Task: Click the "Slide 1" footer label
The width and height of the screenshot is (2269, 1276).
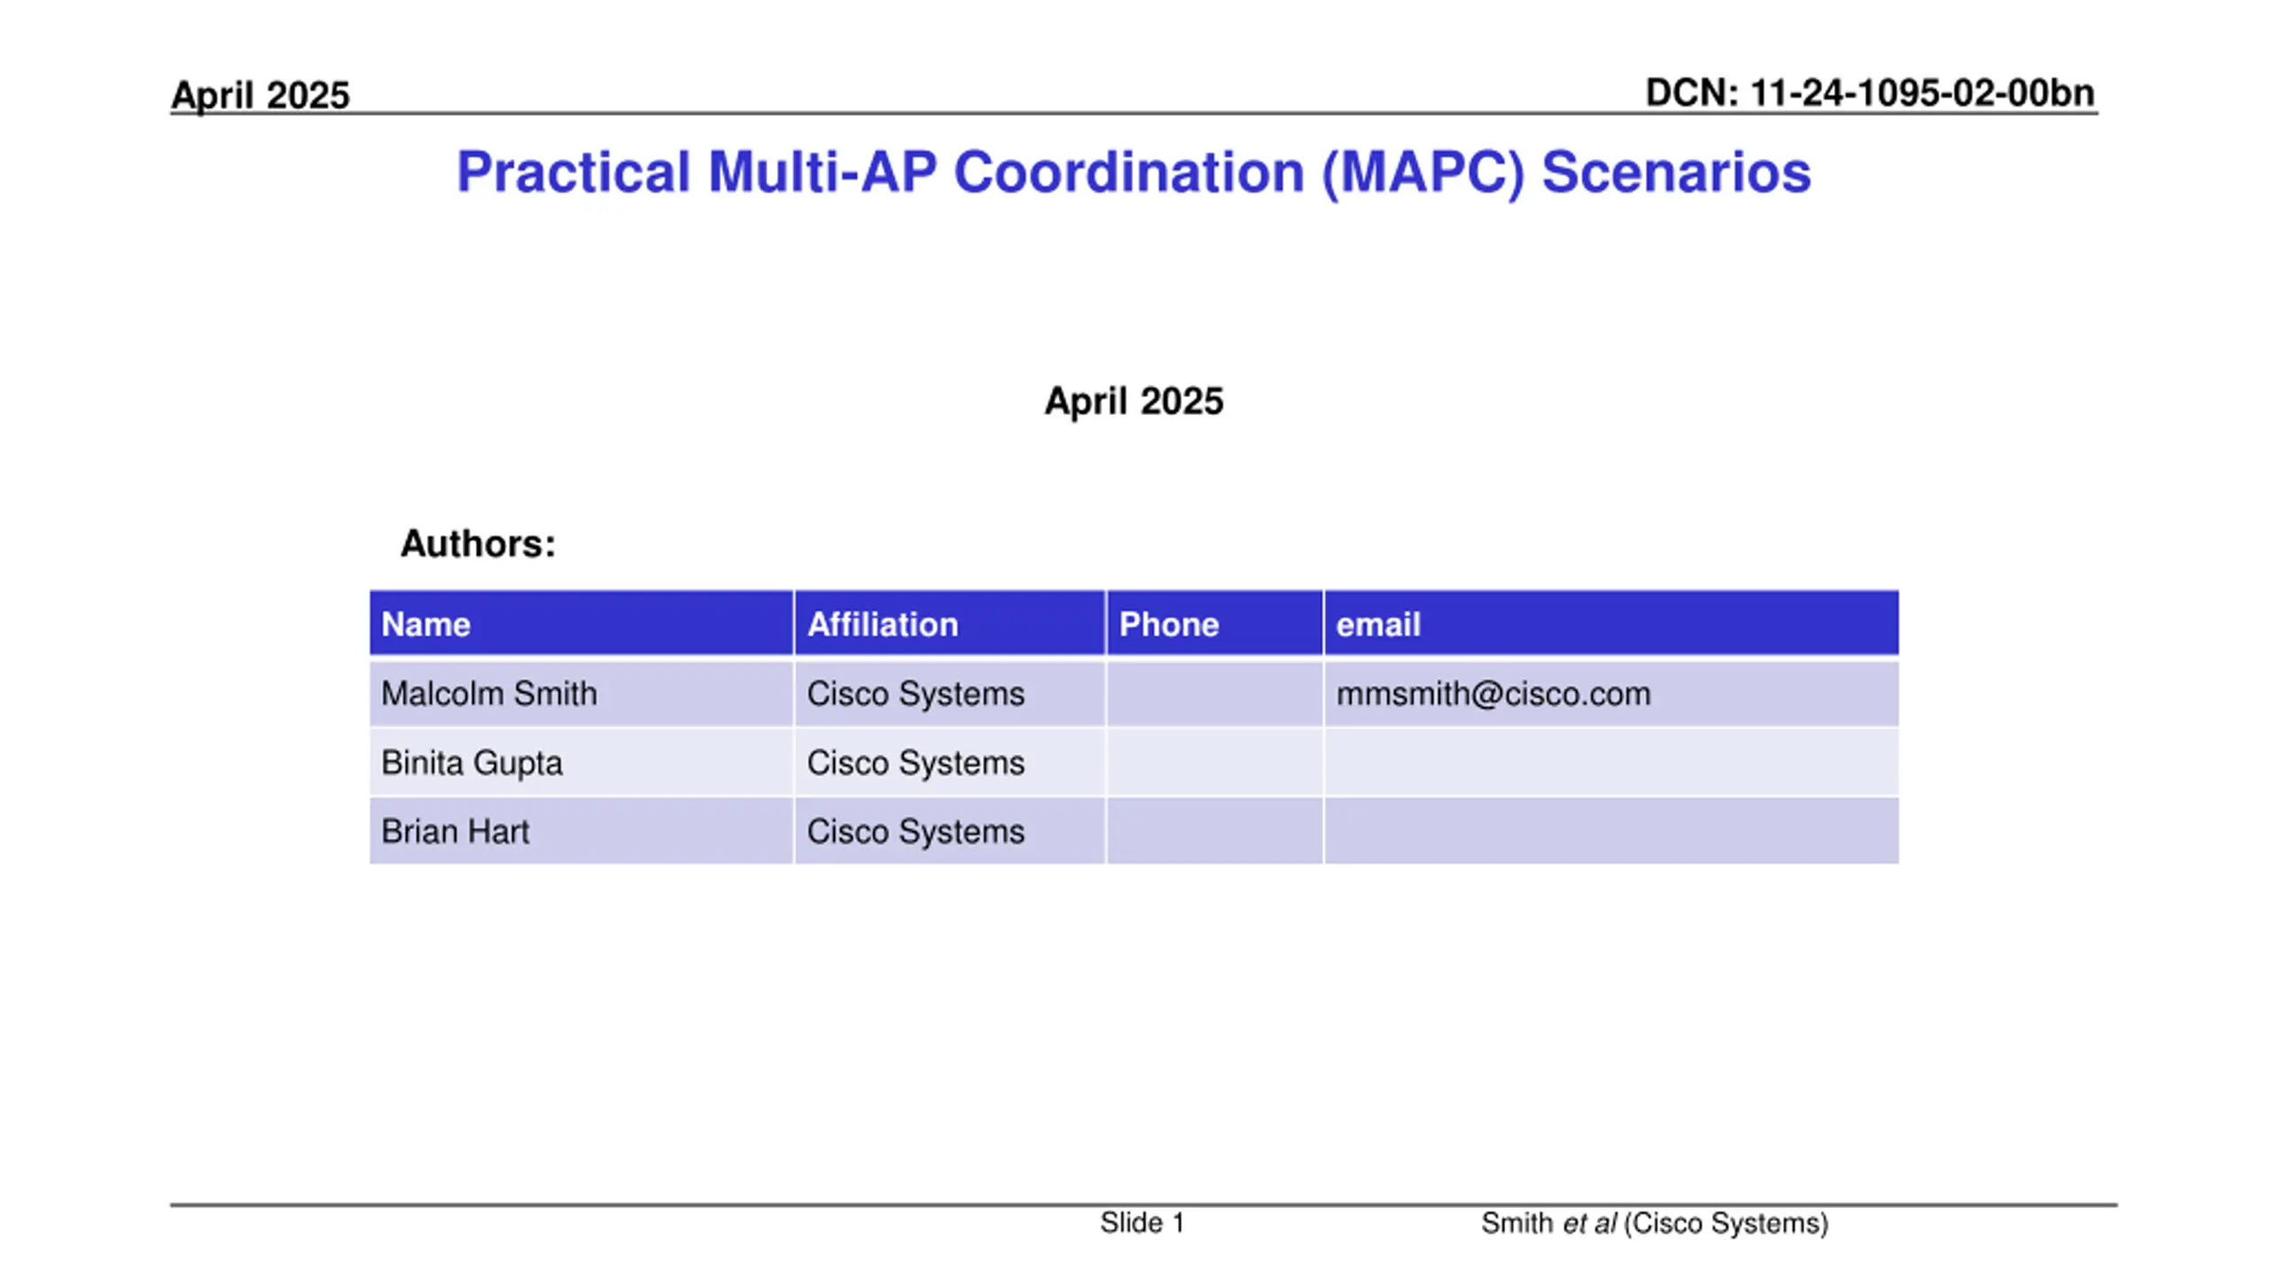Action: [1142, 1223]
